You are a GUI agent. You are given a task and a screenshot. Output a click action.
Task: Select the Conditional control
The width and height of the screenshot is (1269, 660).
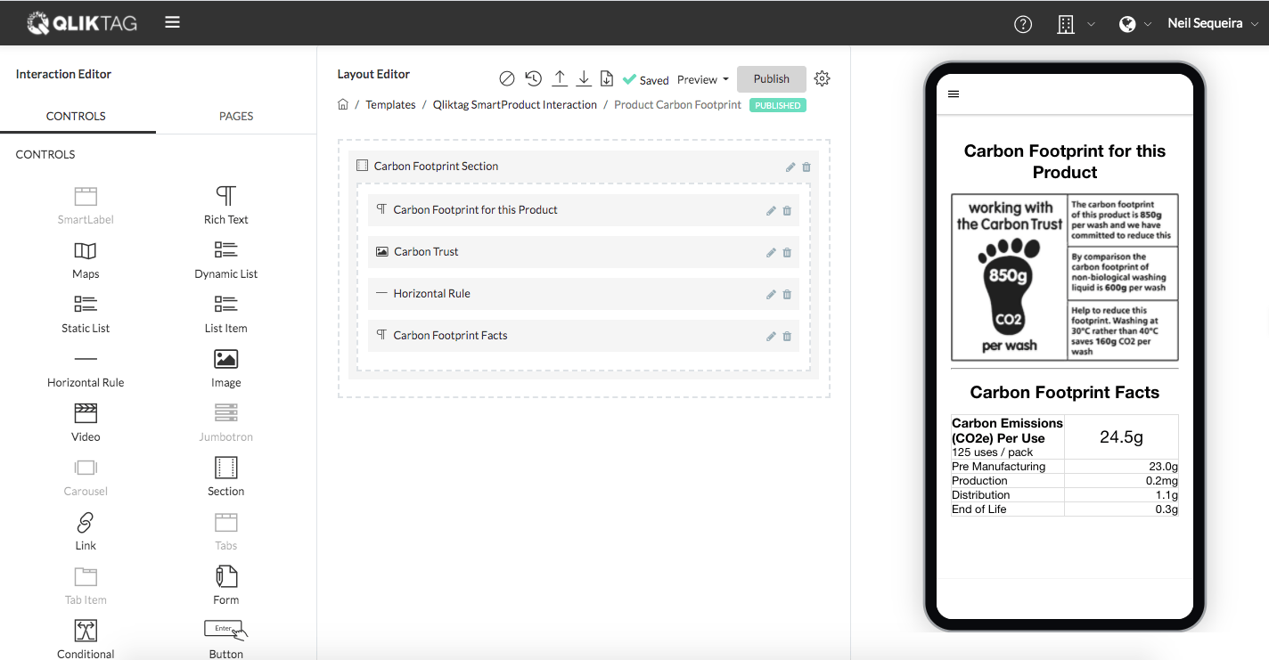(86, 640)
